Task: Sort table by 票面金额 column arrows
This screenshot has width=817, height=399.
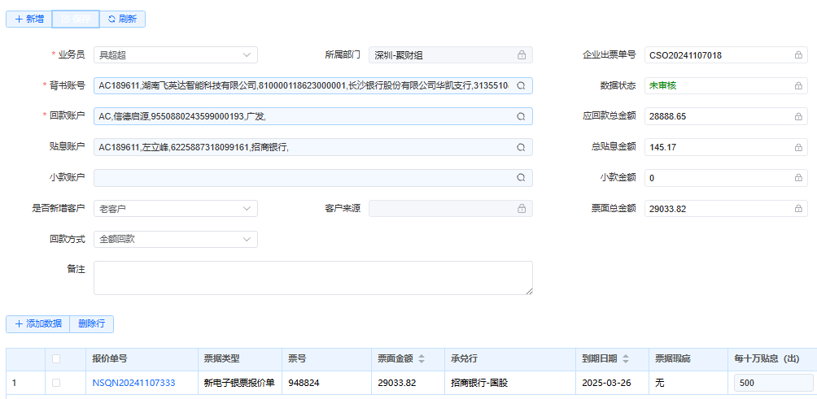Action: click(421, 359)
